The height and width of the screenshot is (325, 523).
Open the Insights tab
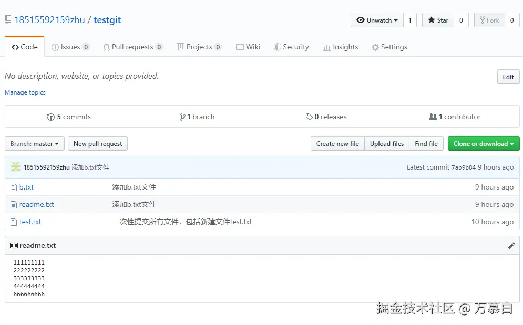(x=340, y=47)
